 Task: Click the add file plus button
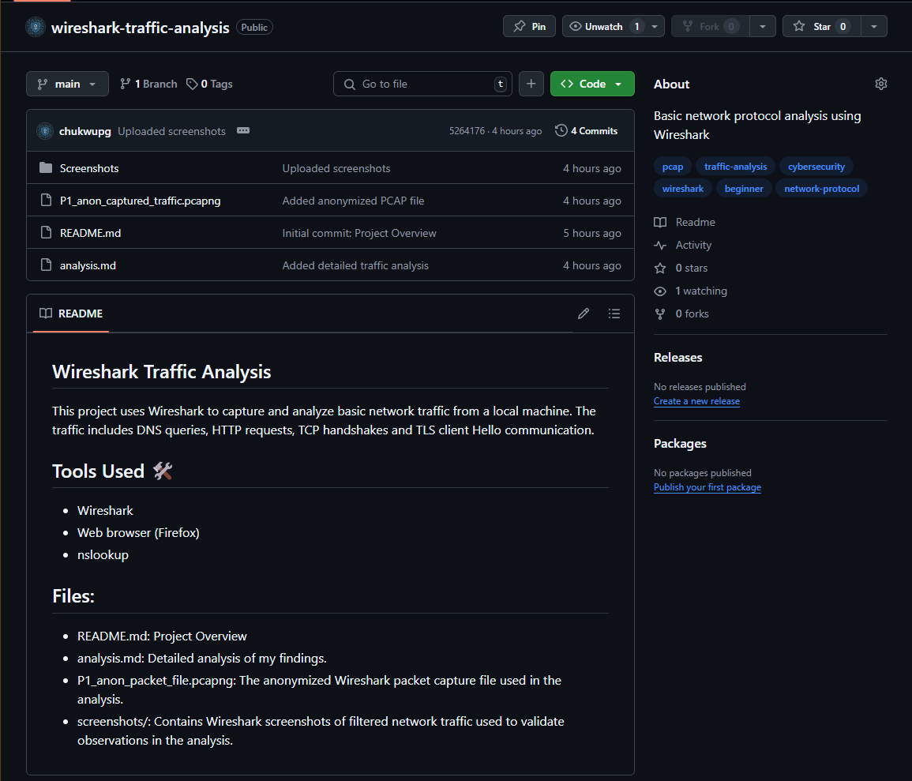(531, 84)
